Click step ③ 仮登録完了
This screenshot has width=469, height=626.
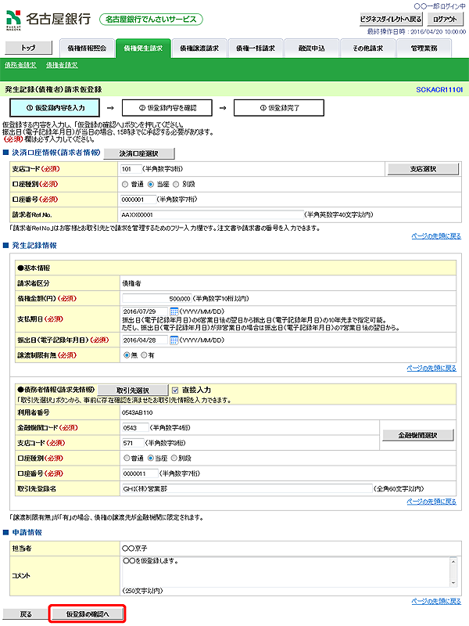(279, 108)
